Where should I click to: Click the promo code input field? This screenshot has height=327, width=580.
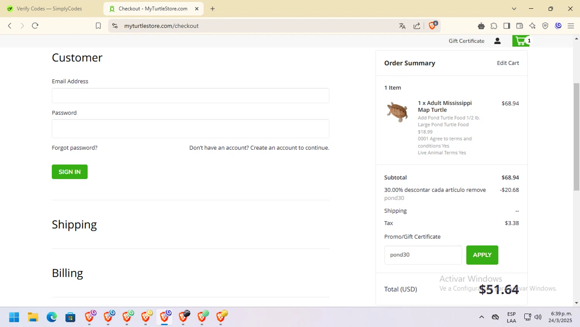tap(423, 255)
